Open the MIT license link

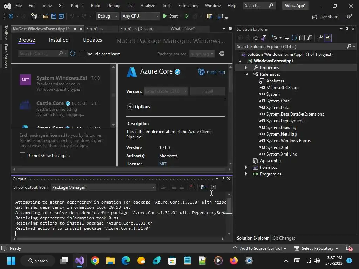click(163, 164)
